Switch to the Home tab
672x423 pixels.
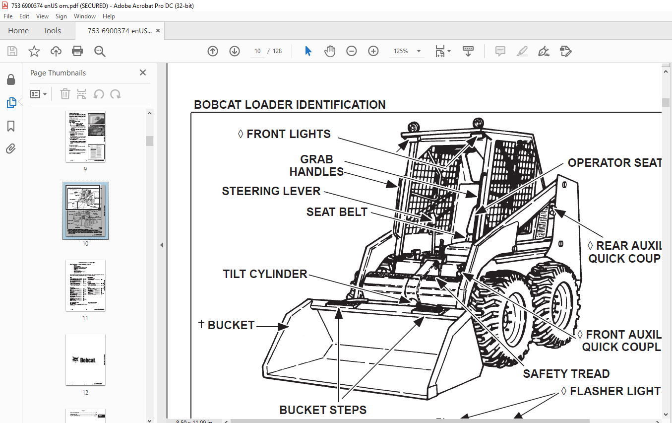tap(18, 31)
